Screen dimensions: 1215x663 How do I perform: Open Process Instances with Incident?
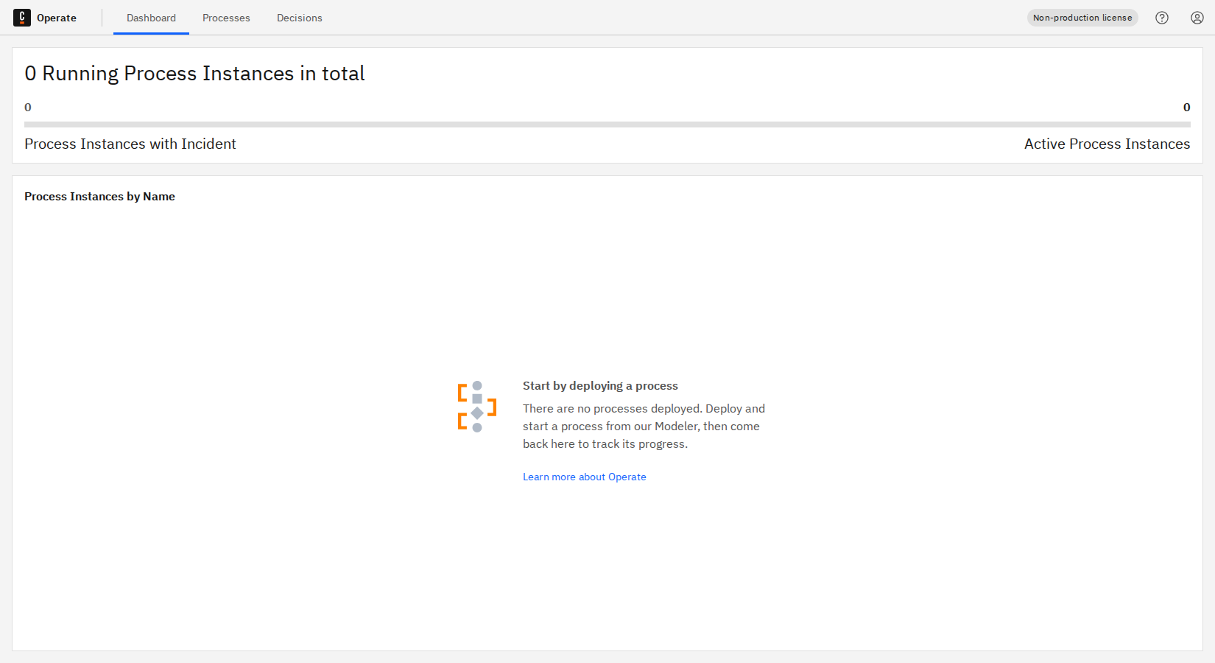click(130, 144)
